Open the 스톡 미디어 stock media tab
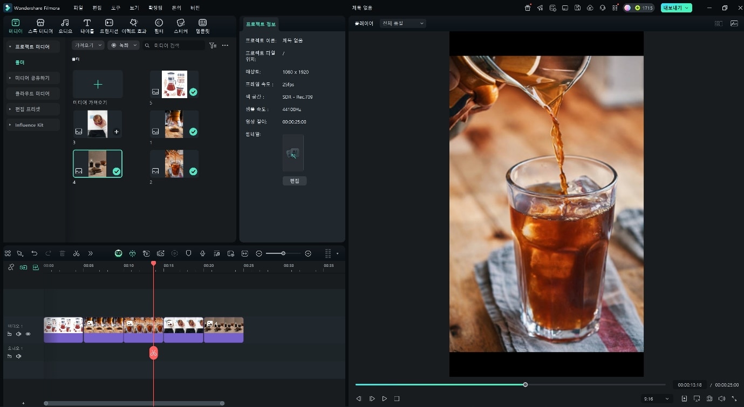The image size is (744, 407). (40, 25)
